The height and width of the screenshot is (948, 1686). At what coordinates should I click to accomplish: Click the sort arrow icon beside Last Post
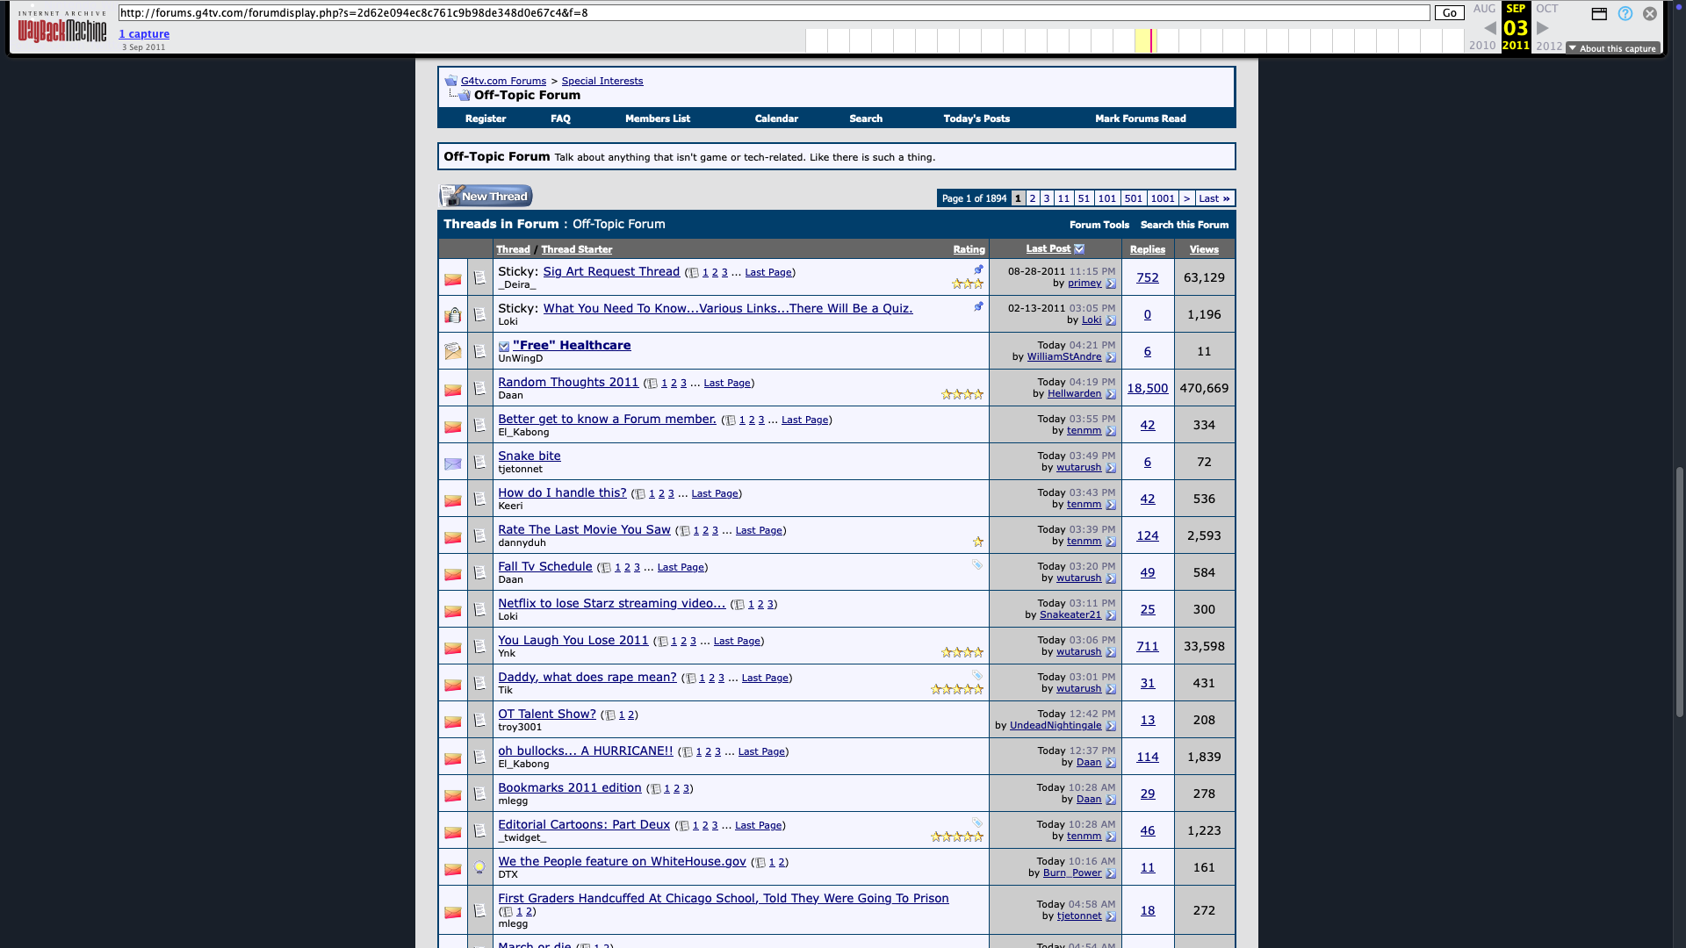pos(1079,249)
